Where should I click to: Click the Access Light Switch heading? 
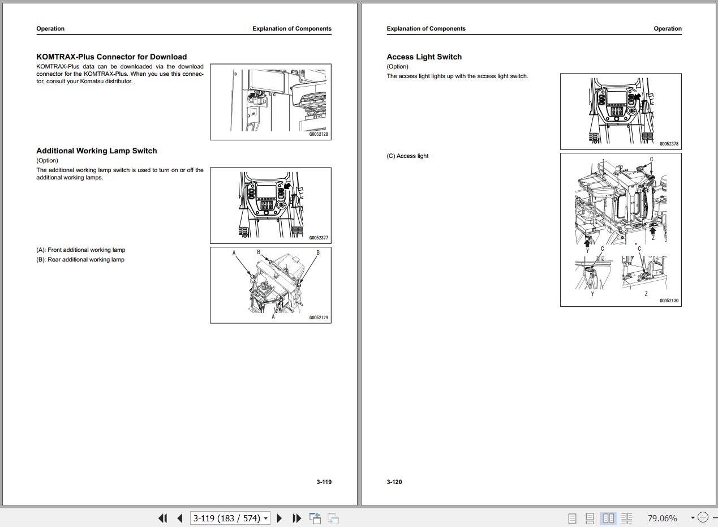pyautogui.click(x=424, y=57)
